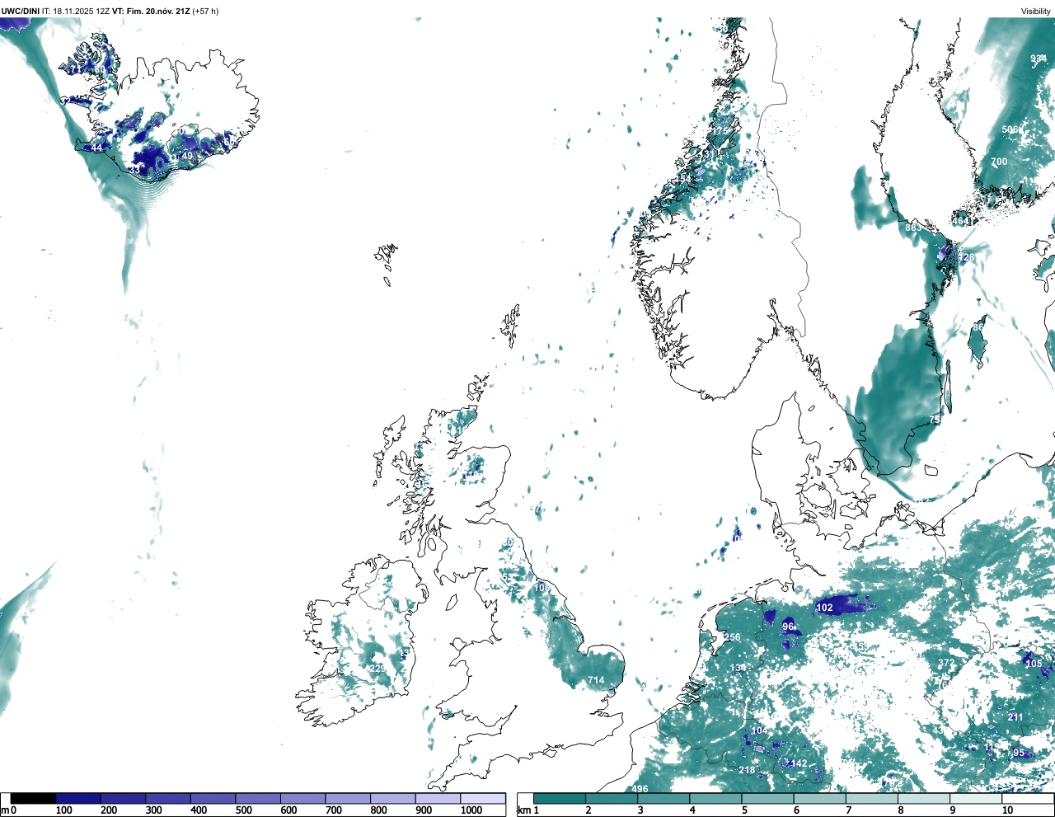Click the '714' value over East Anglia
Image resolution: width=1055 pixels, height=817 pixels.
tap(596, 680)
